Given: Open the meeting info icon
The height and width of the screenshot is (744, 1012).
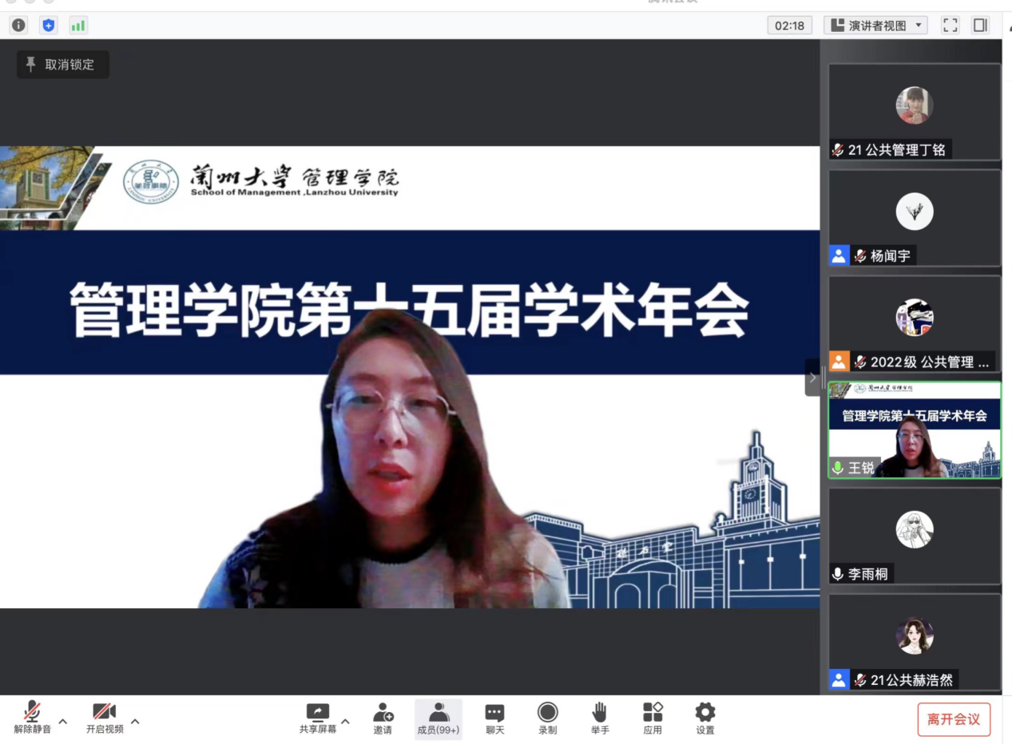Looking at the screenshot, I should 18,26.
